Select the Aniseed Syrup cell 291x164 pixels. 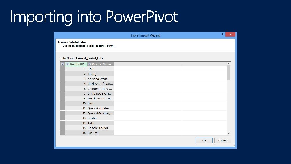point(100,79)
